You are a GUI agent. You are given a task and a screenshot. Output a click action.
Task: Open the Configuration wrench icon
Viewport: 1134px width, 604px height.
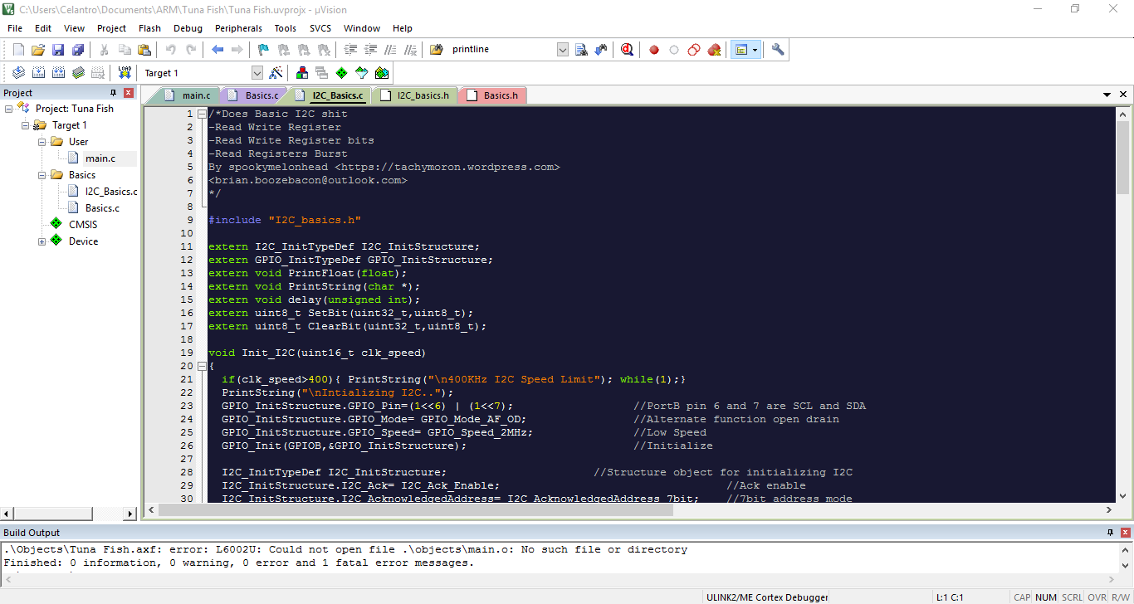coord(778,50)
